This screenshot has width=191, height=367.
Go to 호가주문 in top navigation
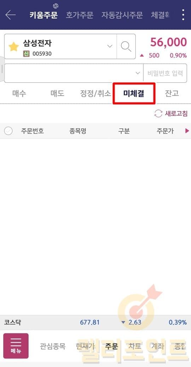80,15
